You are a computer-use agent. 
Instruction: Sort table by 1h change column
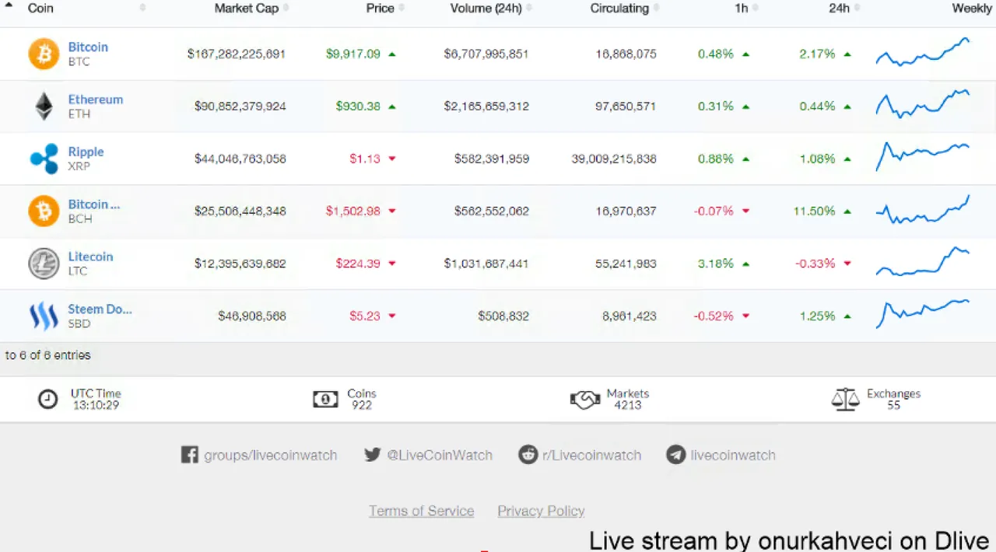click(741, 8)
